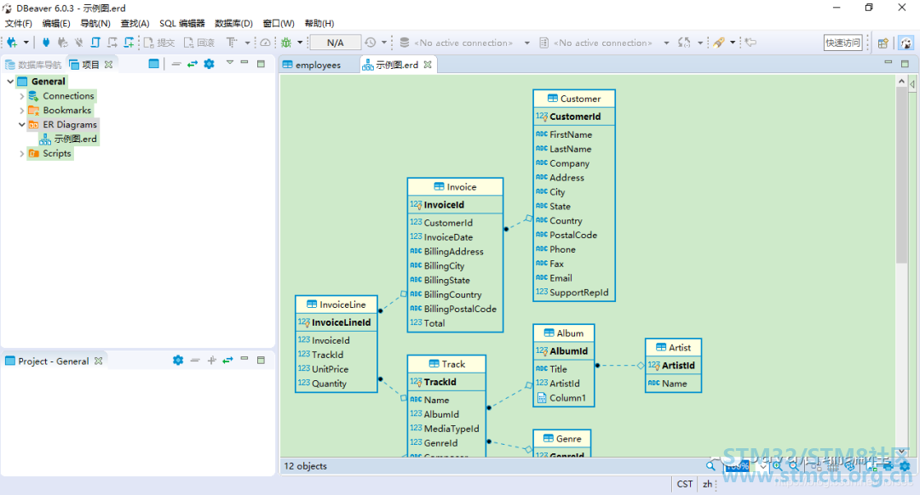The width and height of the screenshot is (920, 495).
Task: Open the SQL 编辑器 menu
Action: (x=182, y=24)
